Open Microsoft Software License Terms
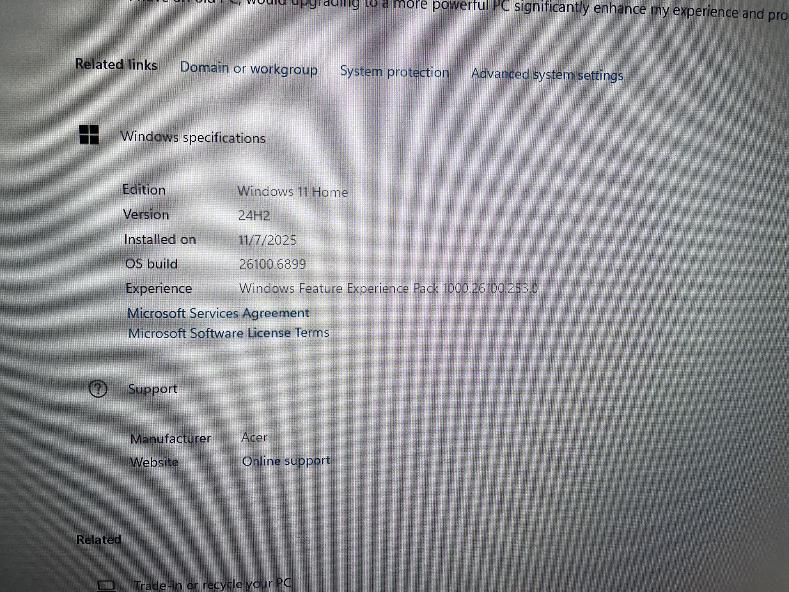This screenshot has height=592, width=789. tap(228, 333)
